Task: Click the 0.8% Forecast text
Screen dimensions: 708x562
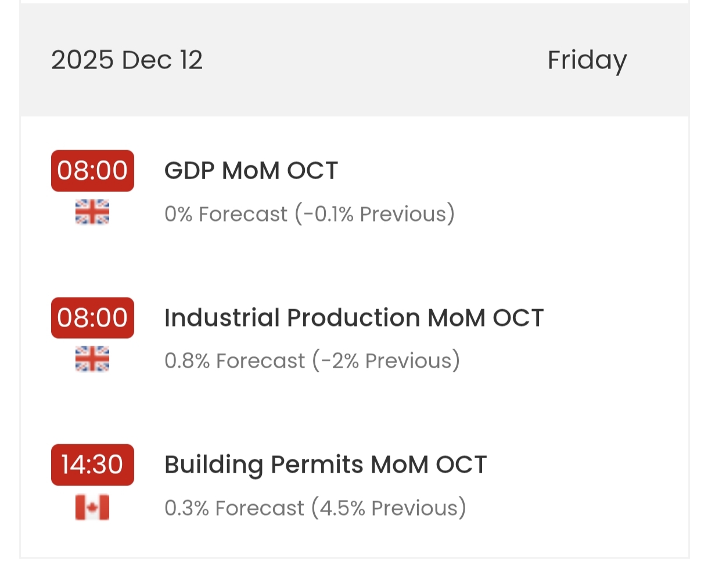Action: 235,361
